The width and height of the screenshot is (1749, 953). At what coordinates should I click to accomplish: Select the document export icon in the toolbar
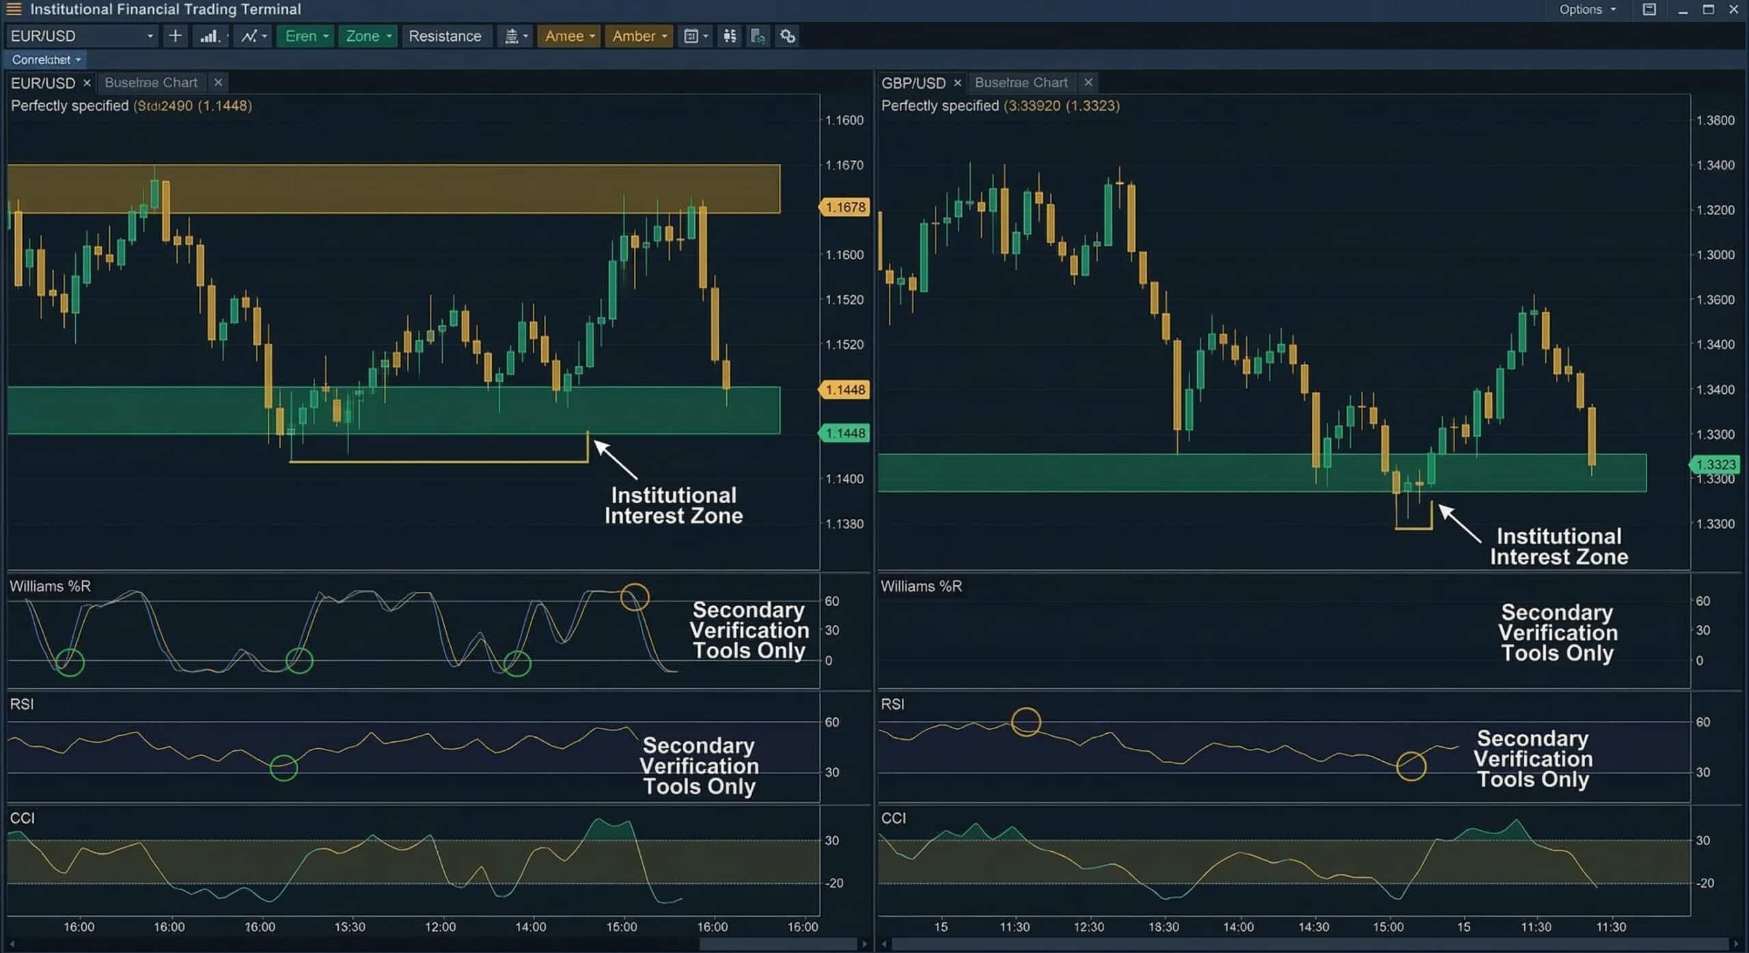click(x=757, y=36)
